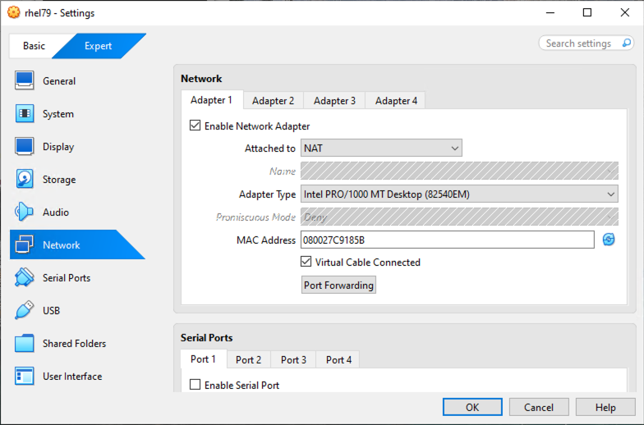This screenshot has width=644, height=425.
Task: Select Serial Ports label in sidebar
Action: [x=67, y=277]
